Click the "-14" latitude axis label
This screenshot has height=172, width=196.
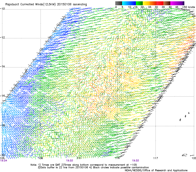coord(2,66)
